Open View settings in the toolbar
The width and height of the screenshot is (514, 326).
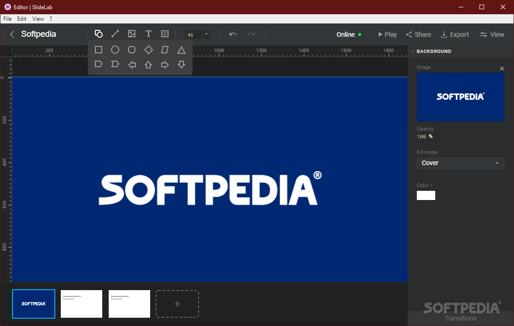[x=492, y=34]
